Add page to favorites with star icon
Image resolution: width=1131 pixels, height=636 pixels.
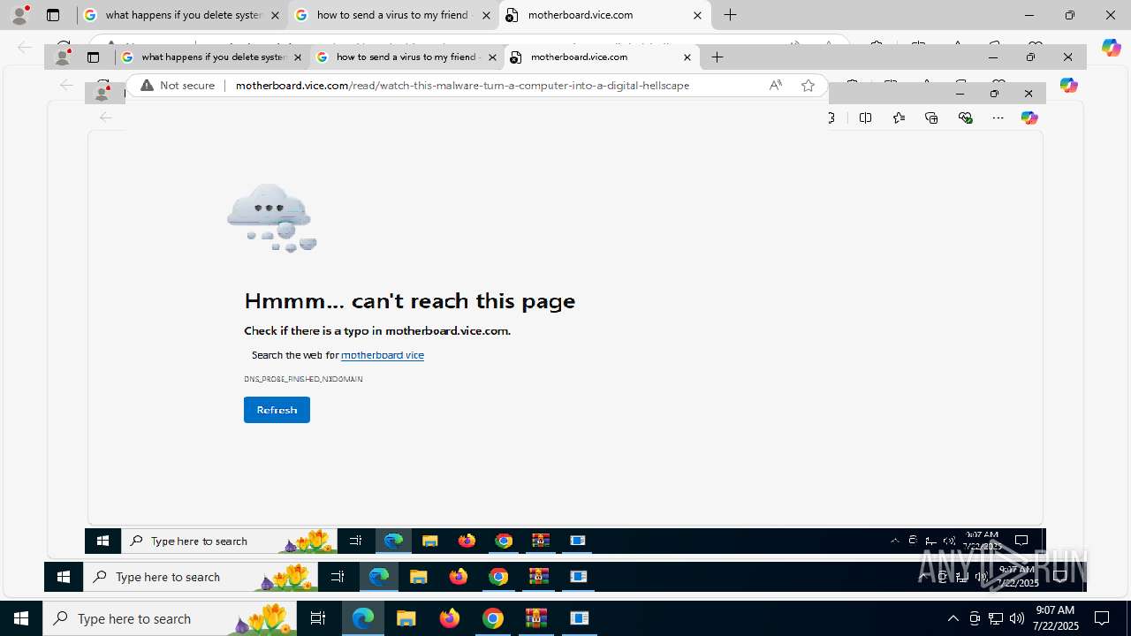808,86
